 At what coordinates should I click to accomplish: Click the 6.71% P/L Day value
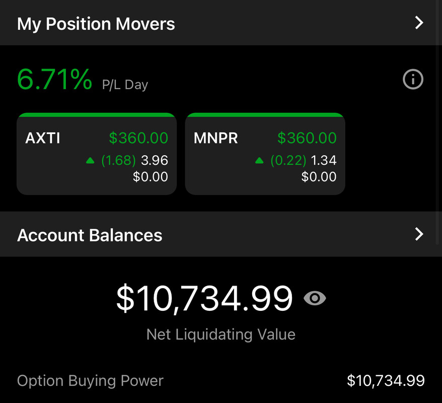click(54, 79)
